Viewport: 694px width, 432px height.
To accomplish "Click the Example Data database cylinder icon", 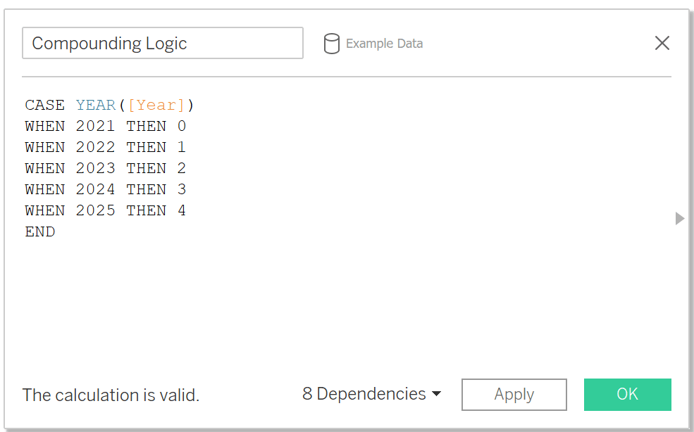I will 332,44.
